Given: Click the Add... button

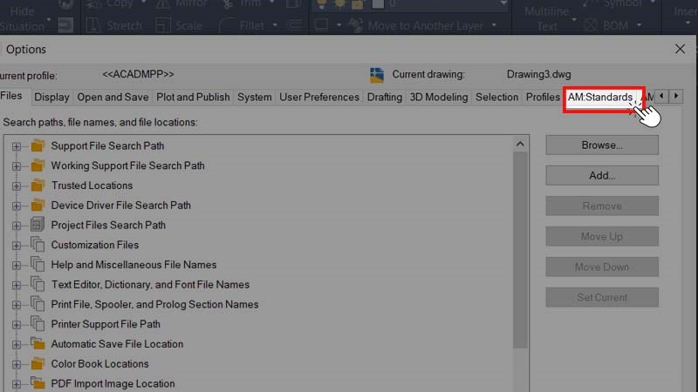Looking at the screenshot, I should [602, 176].
